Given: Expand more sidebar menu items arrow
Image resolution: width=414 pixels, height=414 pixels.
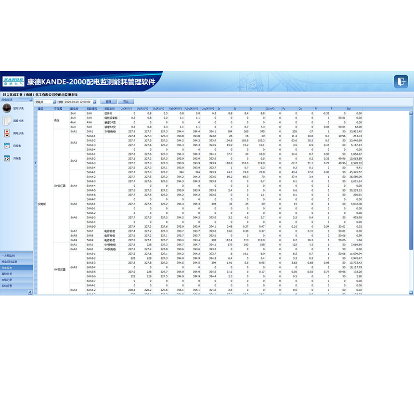Looking at the screenshot, I should pyautogui.click(x=30, y=292).
